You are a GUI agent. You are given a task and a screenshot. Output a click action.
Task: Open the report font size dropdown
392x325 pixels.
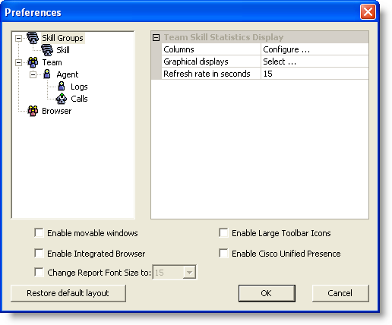(x=189, y=273)
